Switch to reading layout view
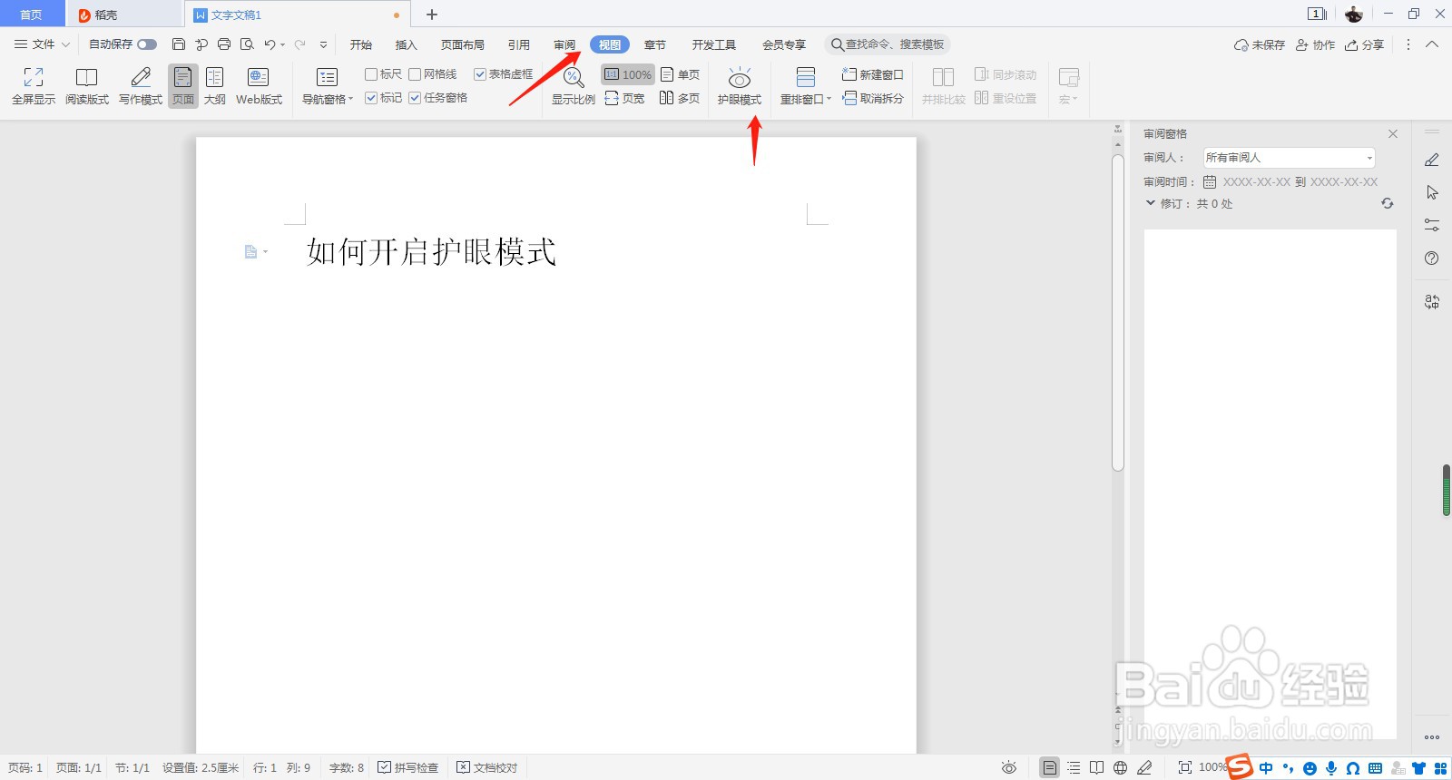This screenshot has height=780, width=1452. click(x=87, y=86)
